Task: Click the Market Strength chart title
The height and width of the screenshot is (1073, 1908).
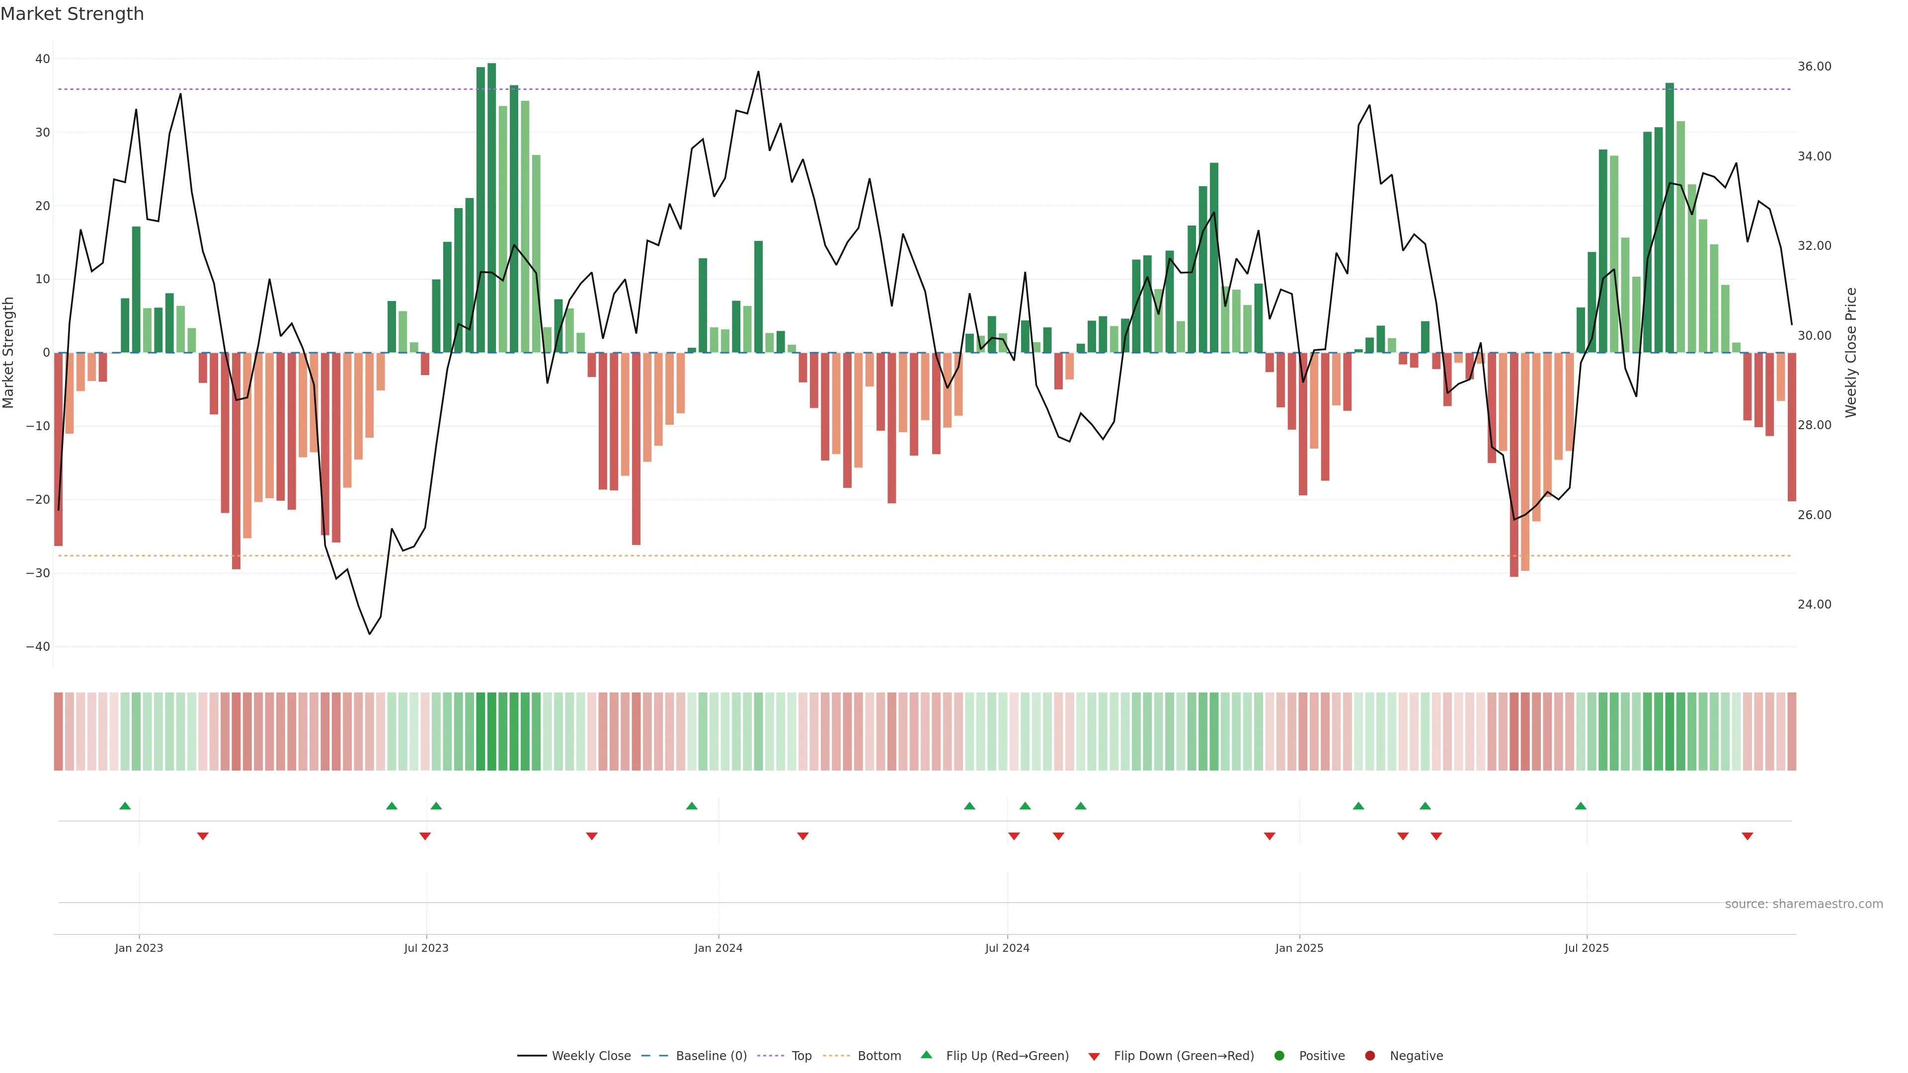Action: click(72, 14)
